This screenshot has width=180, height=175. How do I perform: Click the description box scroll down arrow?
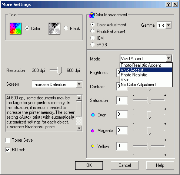(79, 128)
